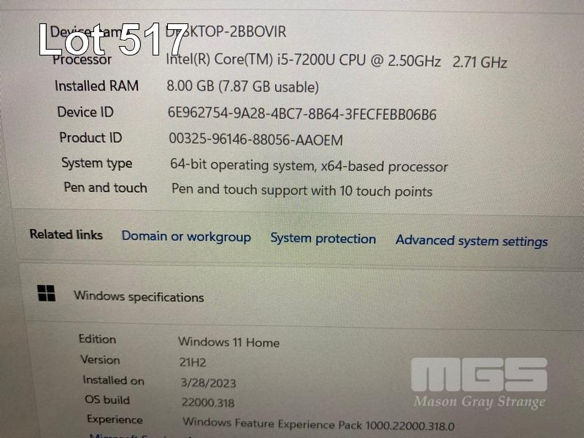584x438 pixels.
Task: Open the Domain or workgroup link
Action: [186, 237]
